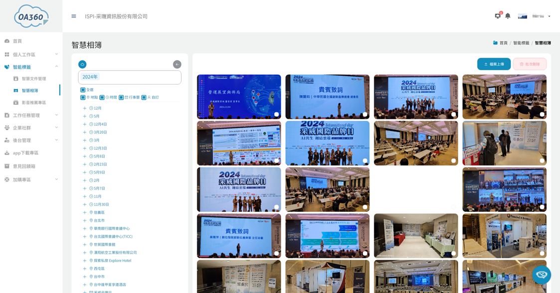Expand the 個人工作區 sidebar chevron
The height and width of the screenshot is (293, 560).
[56, 54]
